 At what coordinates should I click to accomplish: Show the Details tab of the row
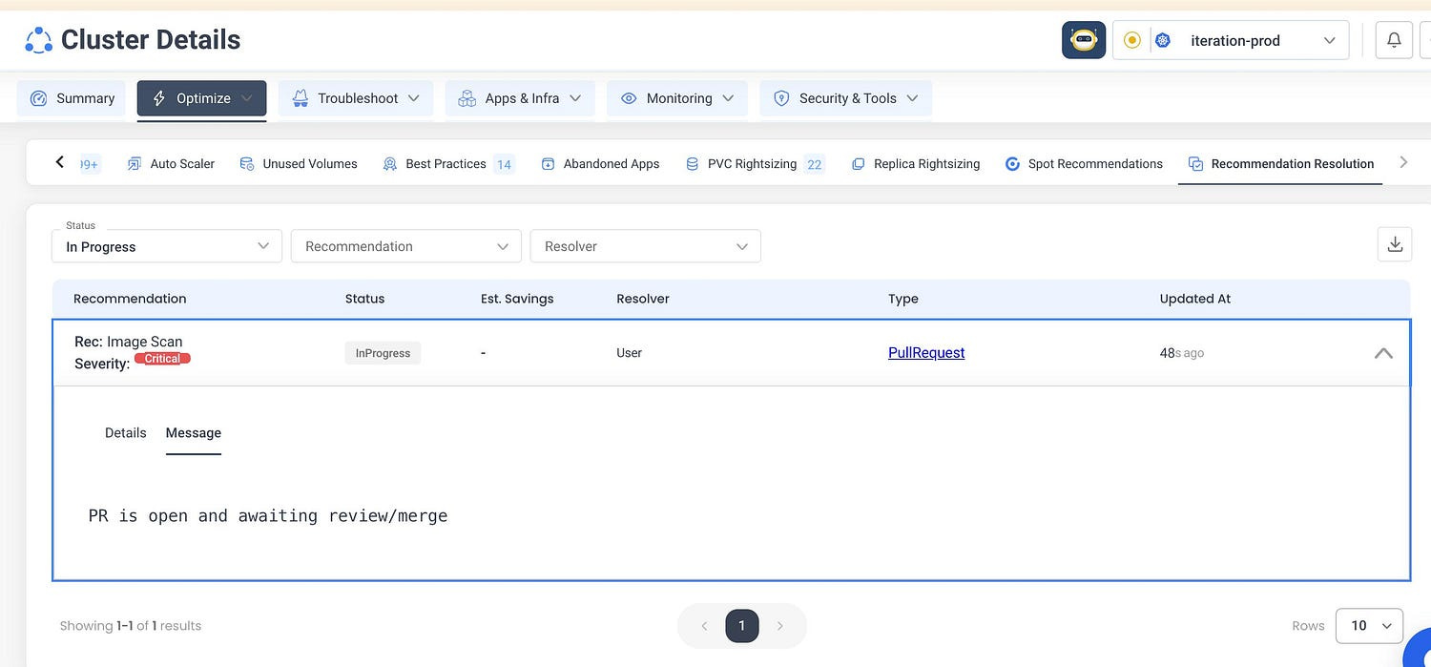[x=125, y=433]
